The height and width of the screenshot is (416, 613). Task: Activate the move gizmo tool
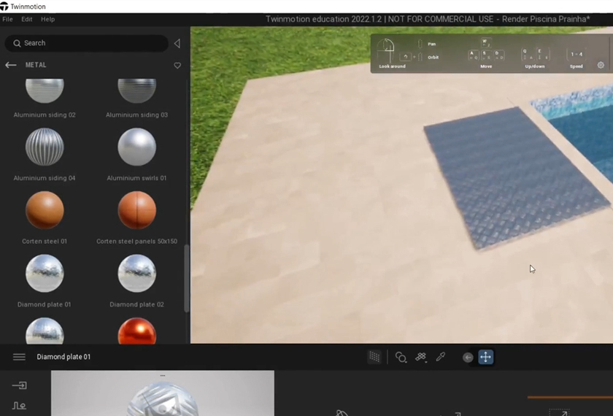tap(486, 357)
